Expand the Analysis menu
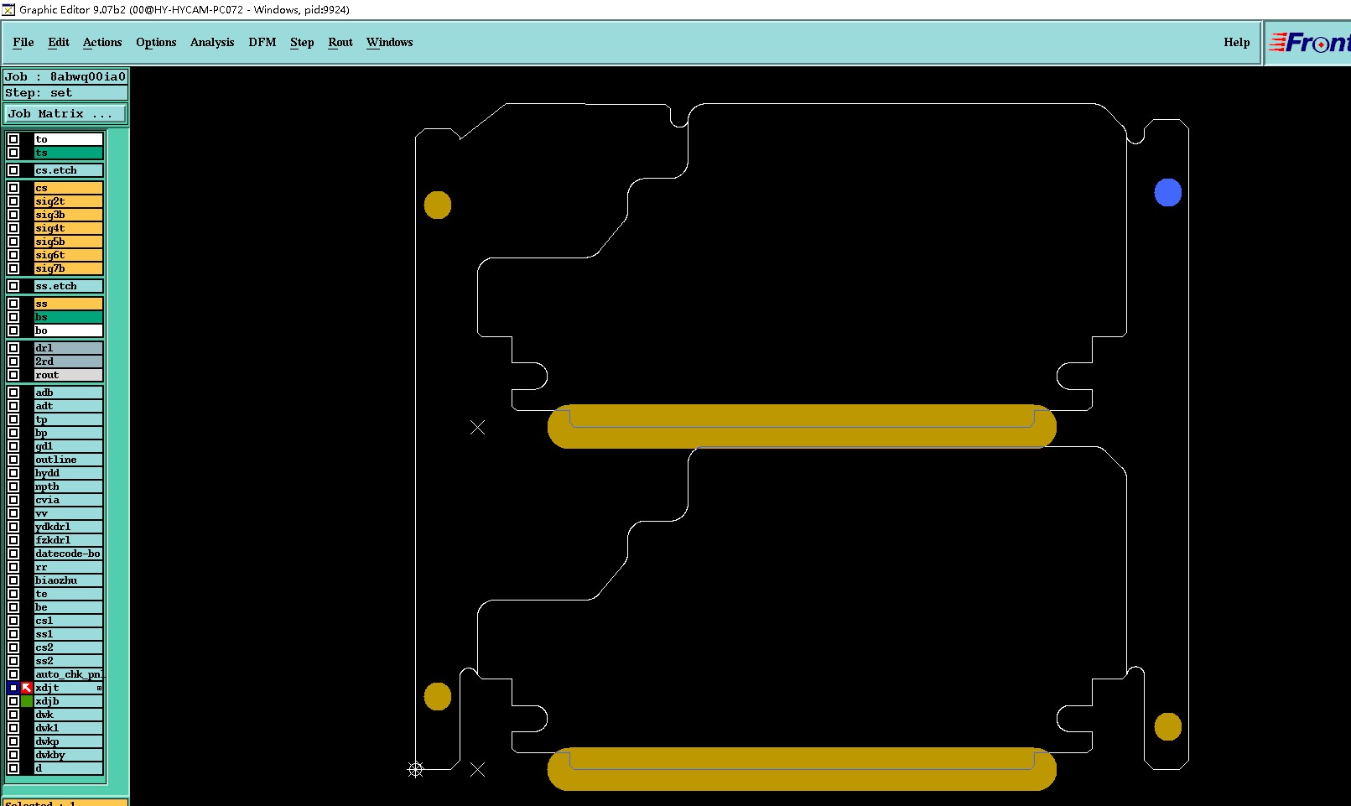The width and height of the screenshot is (1351, 806). [212, 42]
